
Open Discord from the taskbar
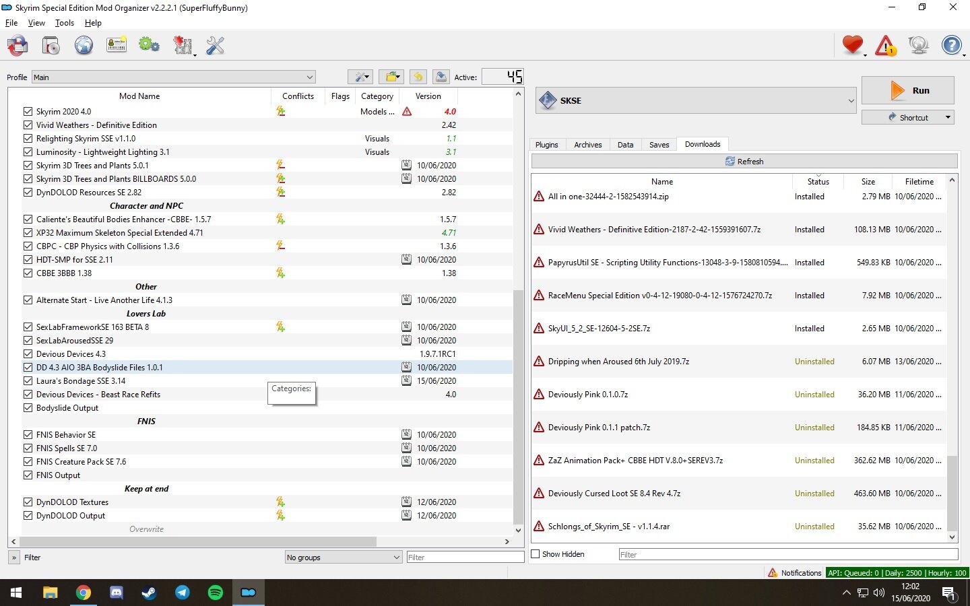(117, 593)
